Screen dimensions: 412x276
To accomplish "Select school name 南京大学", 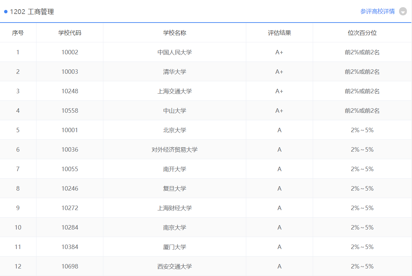I will pos(175,227).
